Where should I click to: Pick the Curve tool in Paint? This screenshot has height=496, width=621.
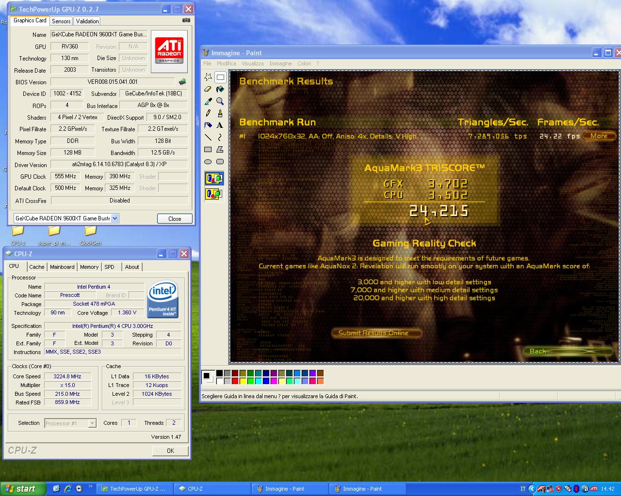coord(220,137)
